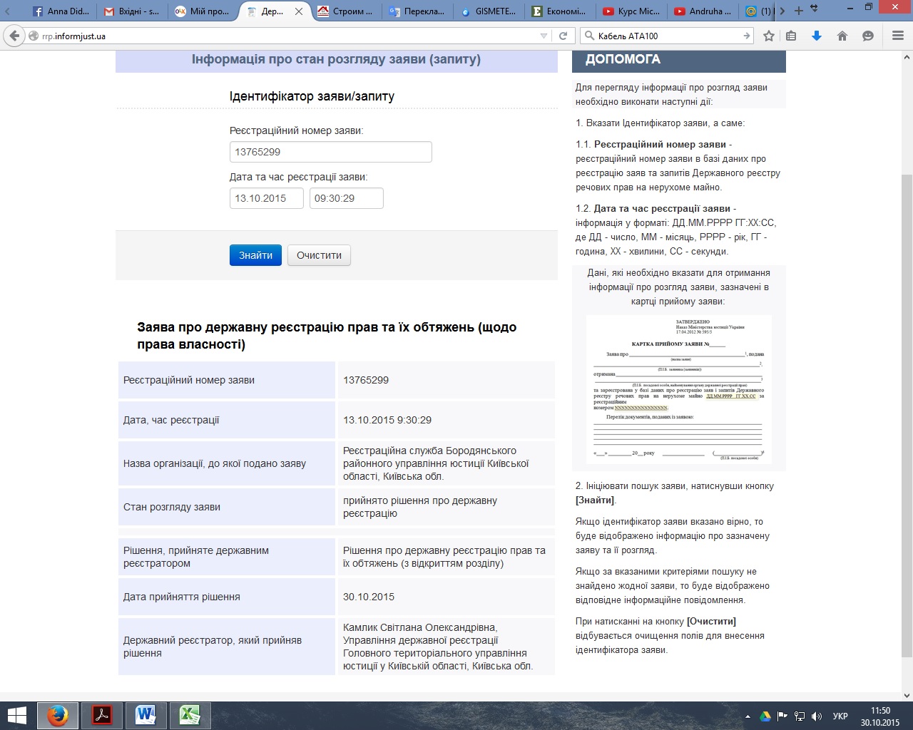This screenshot has width=913, height=730.
Task: Click the Firefox taskbar icon
Action: point(58,716)
